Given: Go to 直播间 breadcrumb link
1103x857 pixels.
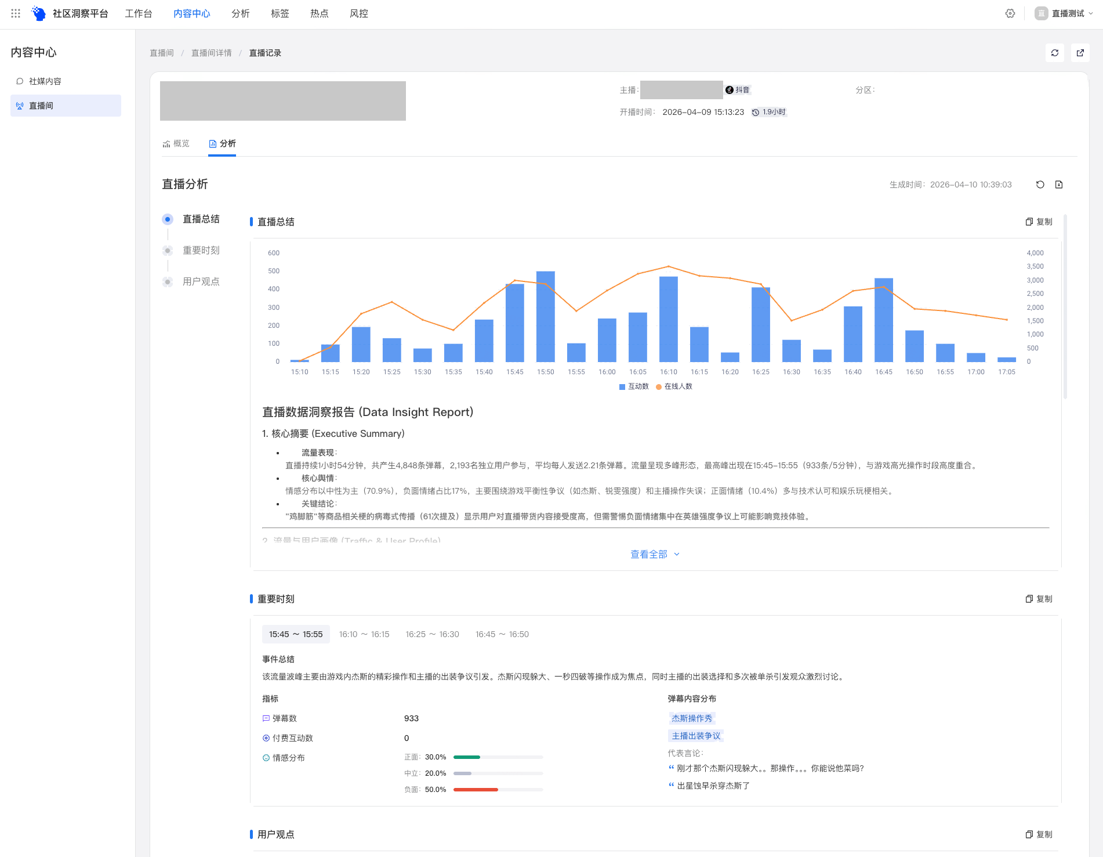Looking at the screenshot, I should (x=162, y=53).
